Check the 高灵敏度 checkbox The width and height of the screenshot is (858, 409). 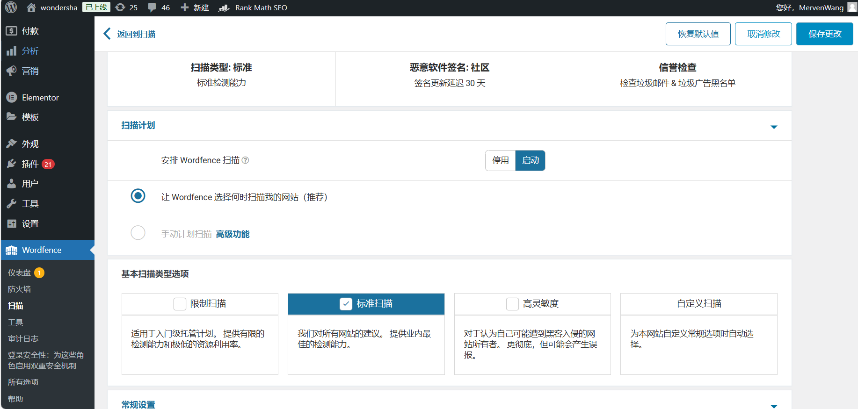[512, 304]
